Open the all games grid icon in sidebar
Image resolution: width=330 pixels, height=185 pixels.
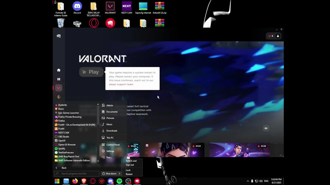coord(59,79)
